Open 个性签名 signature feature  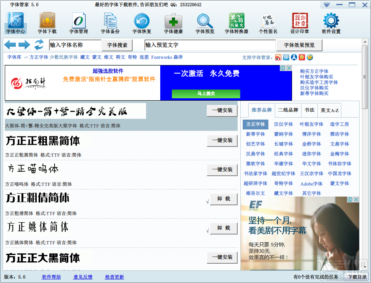tap(268, 20)
